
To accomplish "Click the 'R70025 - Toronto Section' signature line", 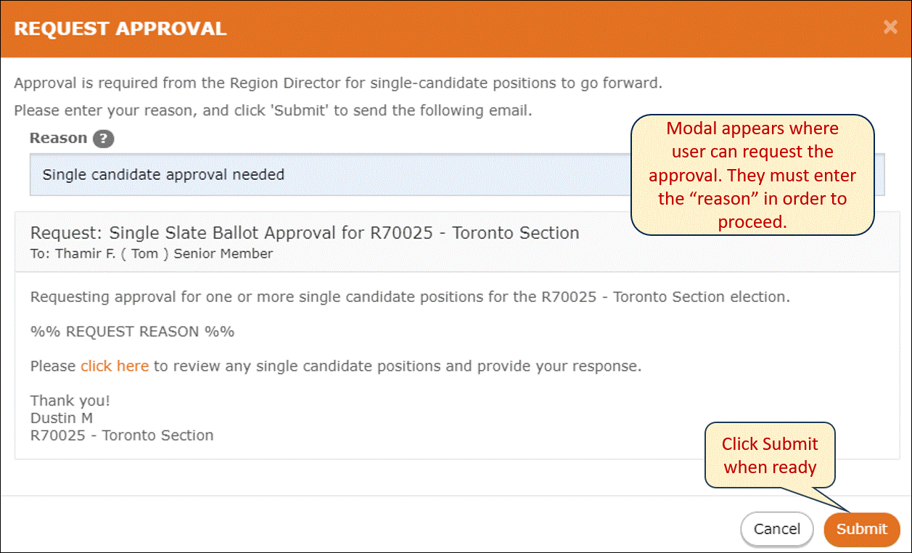I will point(122,435).
